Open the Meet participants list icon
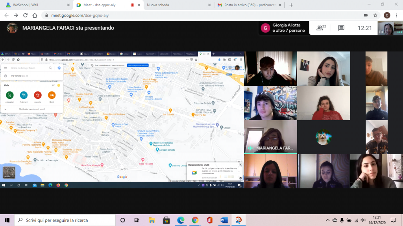 (x=321, y=28)
